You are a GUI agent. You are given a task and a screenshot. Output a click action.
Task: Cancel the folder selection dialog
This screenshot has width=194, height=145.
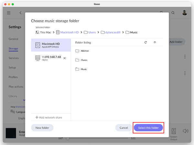[124, 128]
